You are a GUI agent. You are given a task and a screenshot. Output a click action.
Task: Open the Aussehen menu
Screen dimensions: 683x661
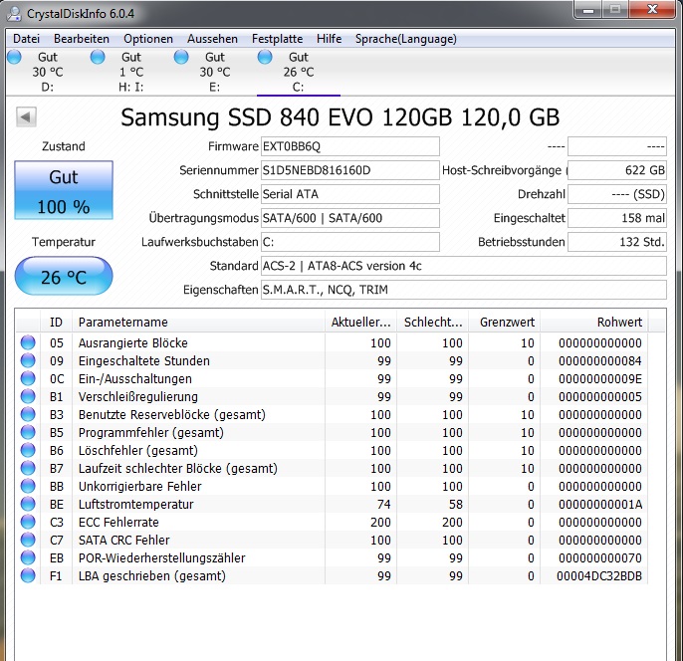coord(212,39)
